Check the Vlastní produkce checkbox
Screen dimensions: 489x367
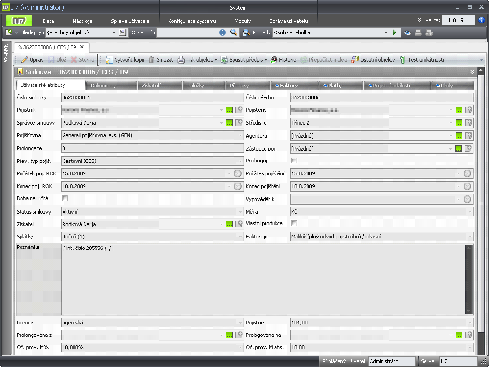click(294, 223)
